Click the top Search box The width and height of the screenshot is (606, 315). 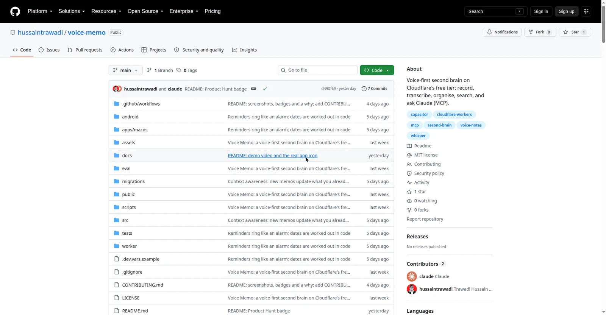pyautogui.click(x=496, y=11)
